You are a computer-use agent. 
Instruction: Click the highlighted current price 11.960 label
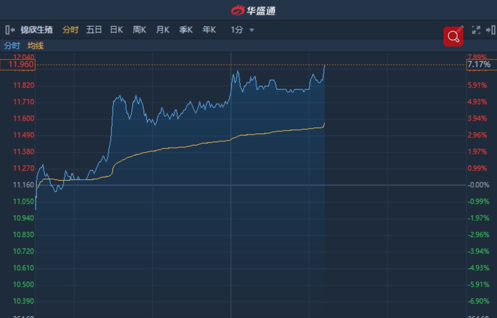coord(17,65)
